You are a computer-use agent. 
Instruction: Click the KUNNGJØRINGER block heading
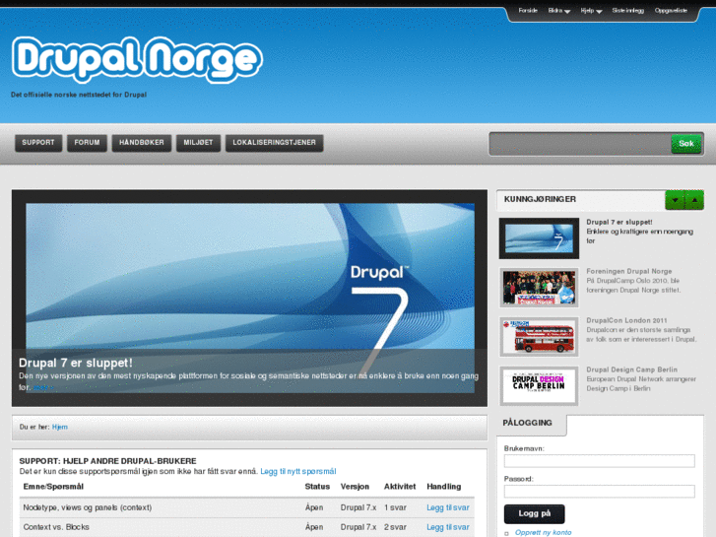540,199
